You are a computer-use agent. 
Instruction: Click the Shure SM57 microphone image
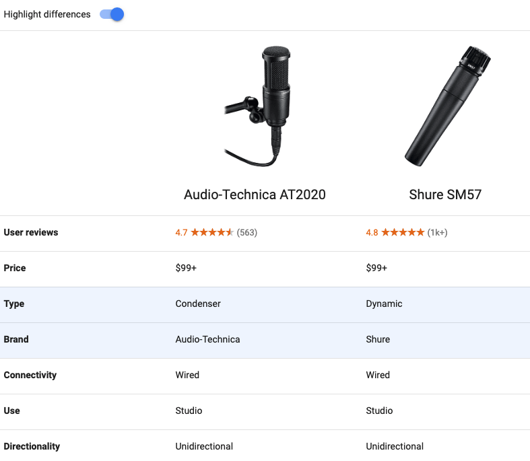pos(445,104)
